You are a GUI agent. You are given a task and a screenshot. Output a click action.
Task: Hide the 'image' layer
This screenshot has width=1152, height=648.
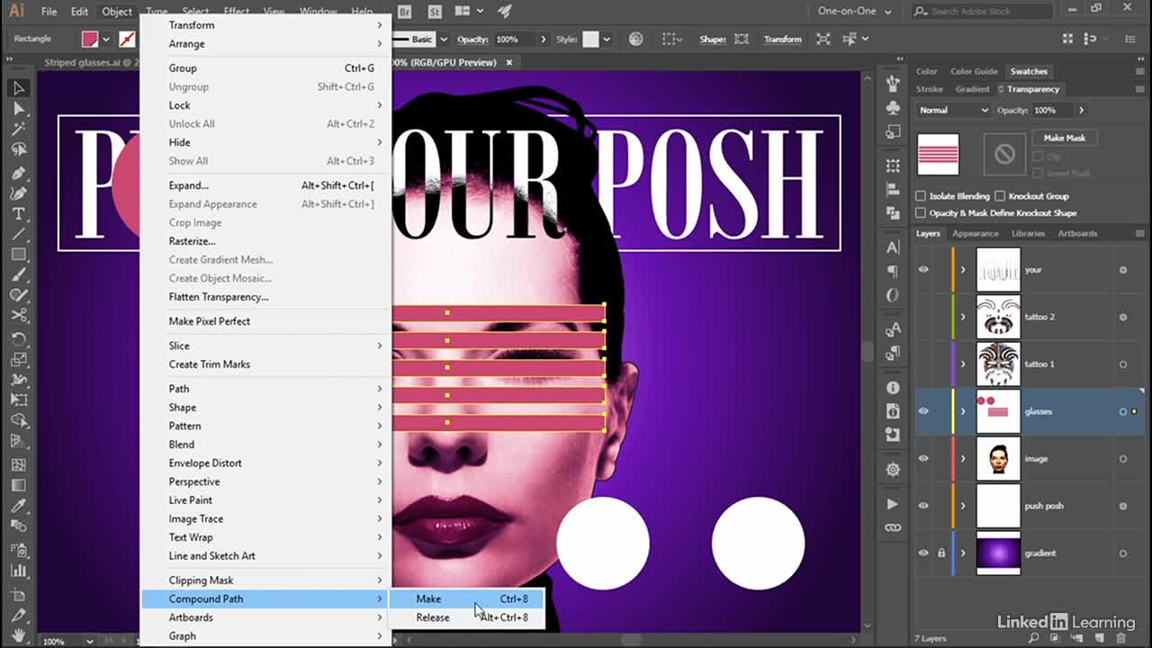(x=923, y=458)
